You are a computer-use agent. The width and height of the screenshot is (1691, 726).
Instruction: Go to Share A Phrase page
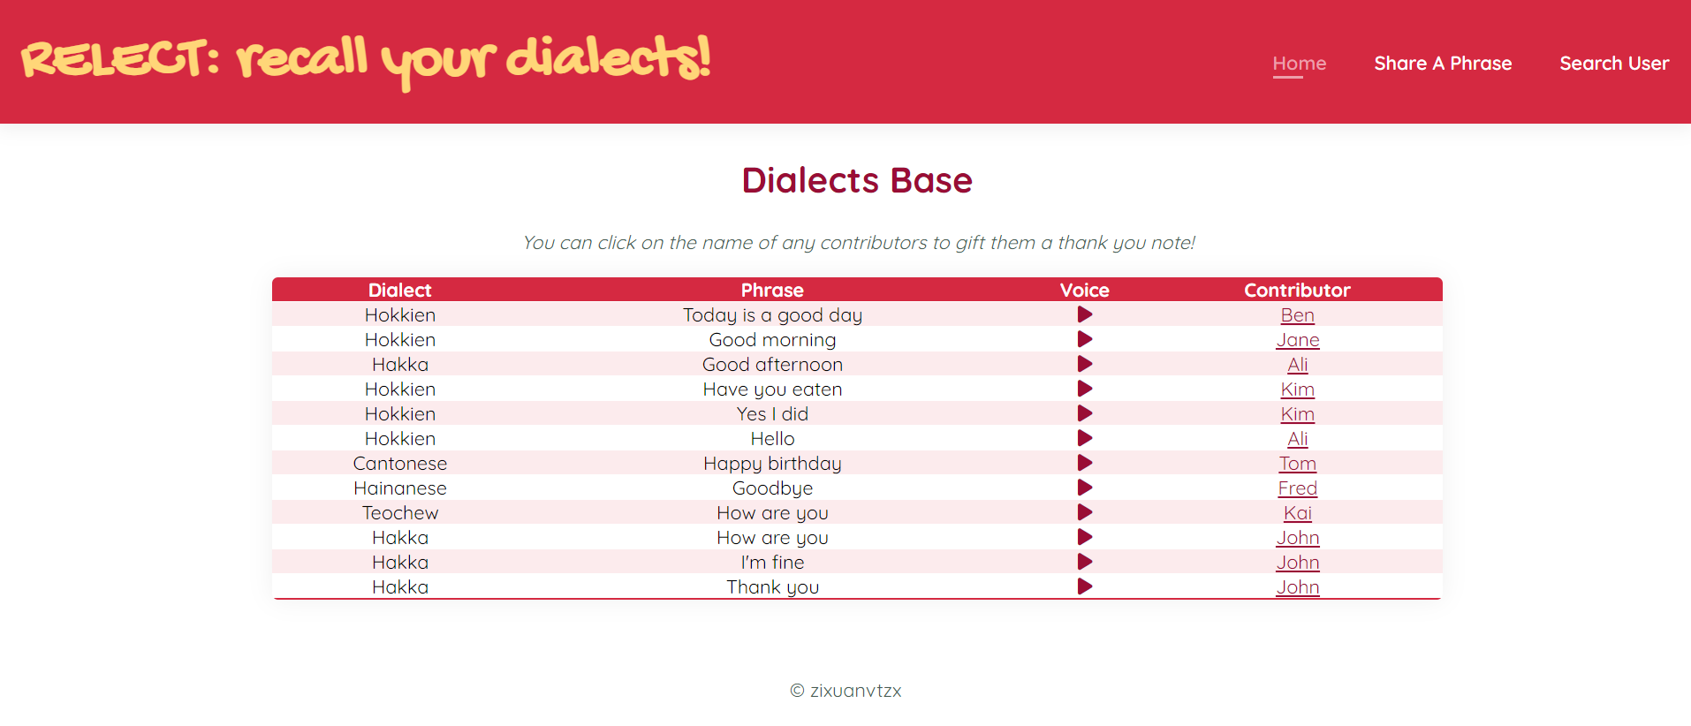(1443, 64)
